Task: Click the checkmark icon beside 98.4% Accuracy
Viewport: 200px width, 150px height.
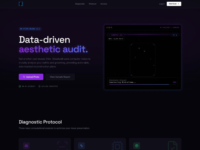Action: [x=20, y=86]
